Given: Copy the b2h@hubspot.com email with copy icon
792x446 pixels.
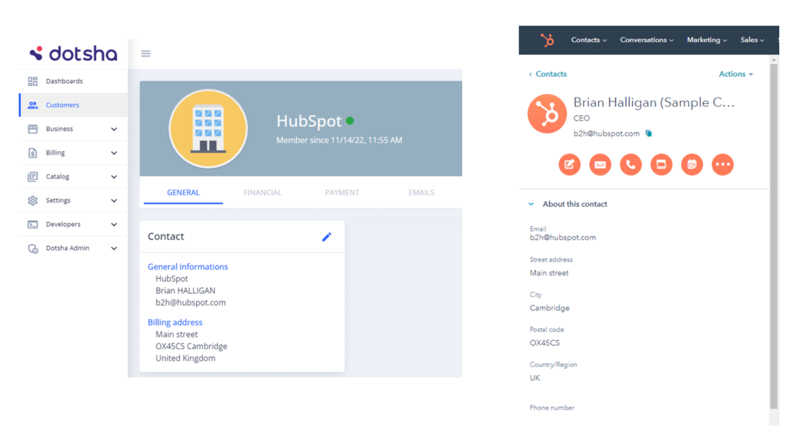Looking at the screenshot, I should tap(649, 134).
